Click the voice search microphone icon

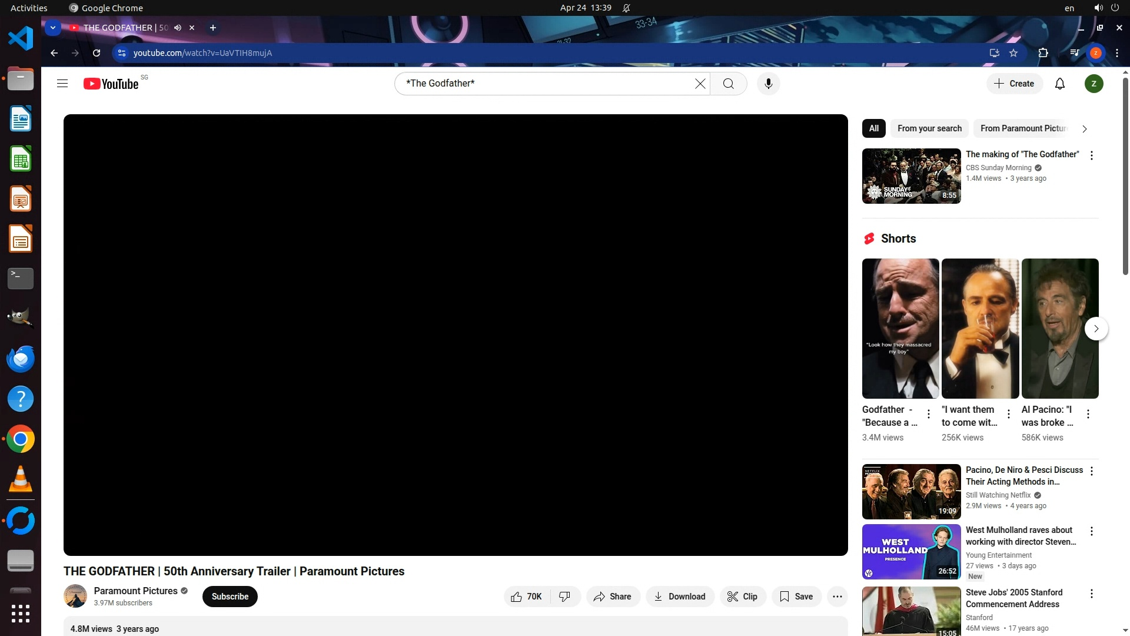point(768,84)
